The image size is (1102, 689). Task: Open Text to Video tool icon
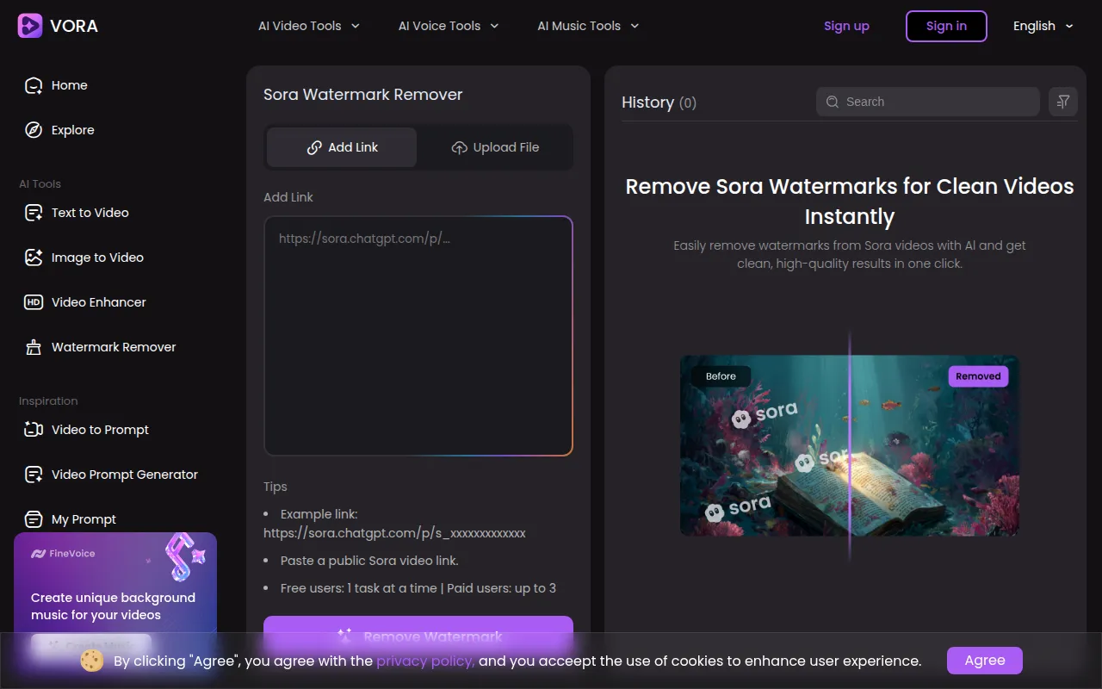(34, 213)
